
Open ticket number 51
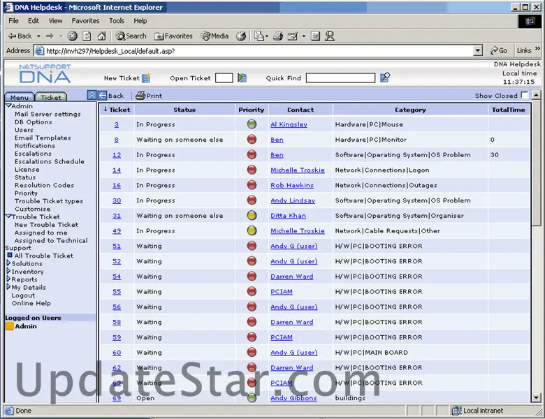click(117, 246)
